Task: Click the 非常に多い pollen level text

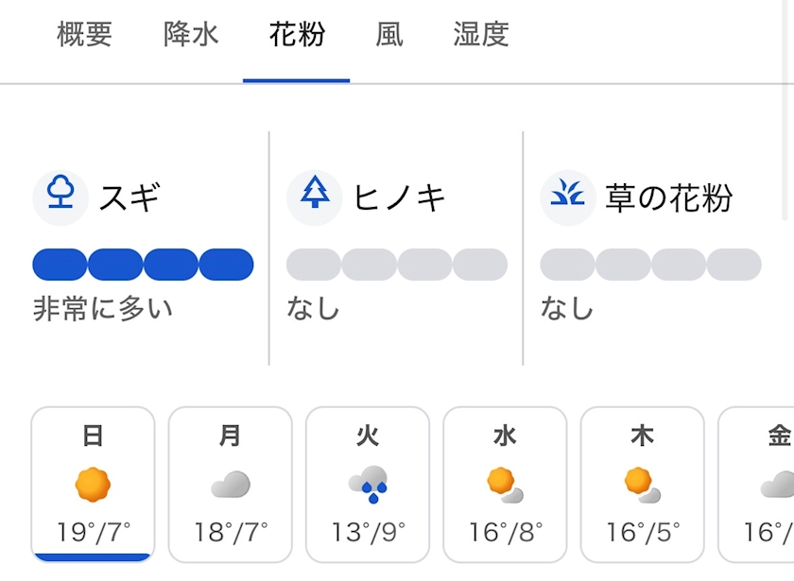Action: tap(103, 309)
